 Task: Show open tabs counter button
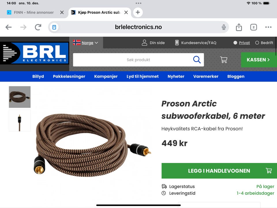pyautogui.click(x=254, y=27)
